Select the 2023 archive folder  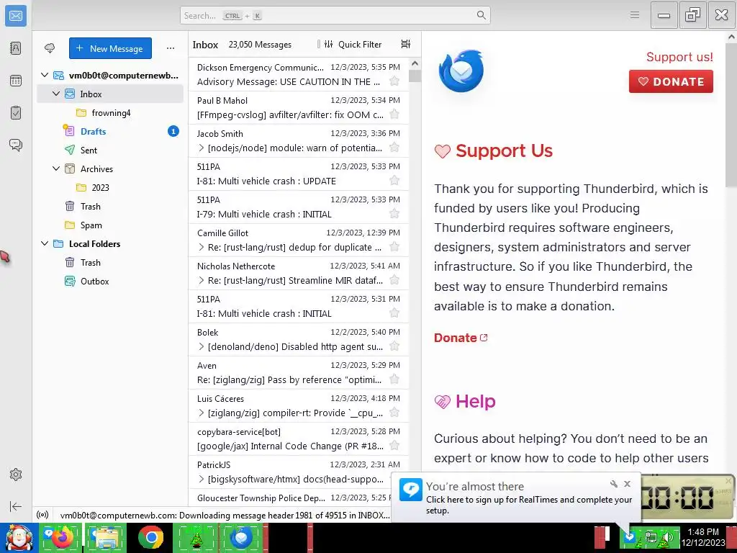coord(110,188)
